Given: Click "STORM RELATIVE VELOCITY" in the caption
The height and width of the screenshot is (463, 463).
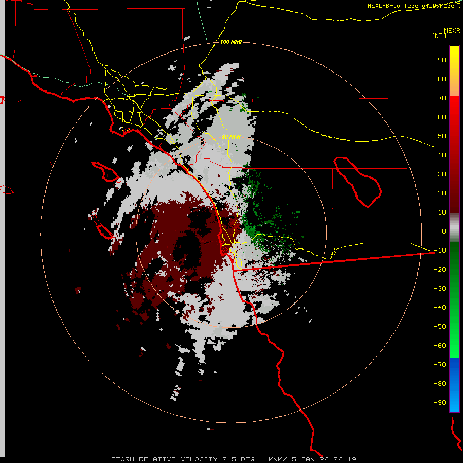Looking at the screenshot, I should click(164, 459).
